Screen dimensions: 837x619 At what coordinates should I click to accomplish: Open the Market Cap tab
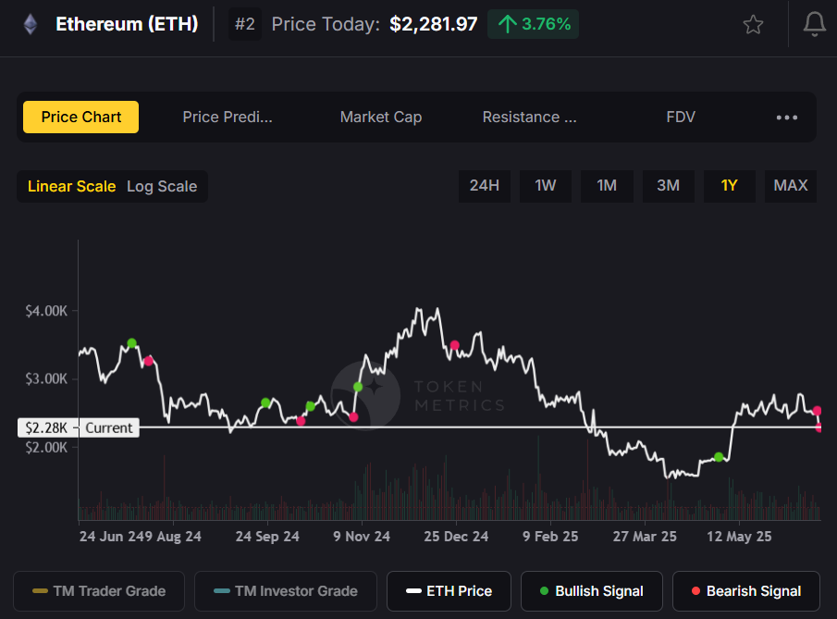point(381,117)
